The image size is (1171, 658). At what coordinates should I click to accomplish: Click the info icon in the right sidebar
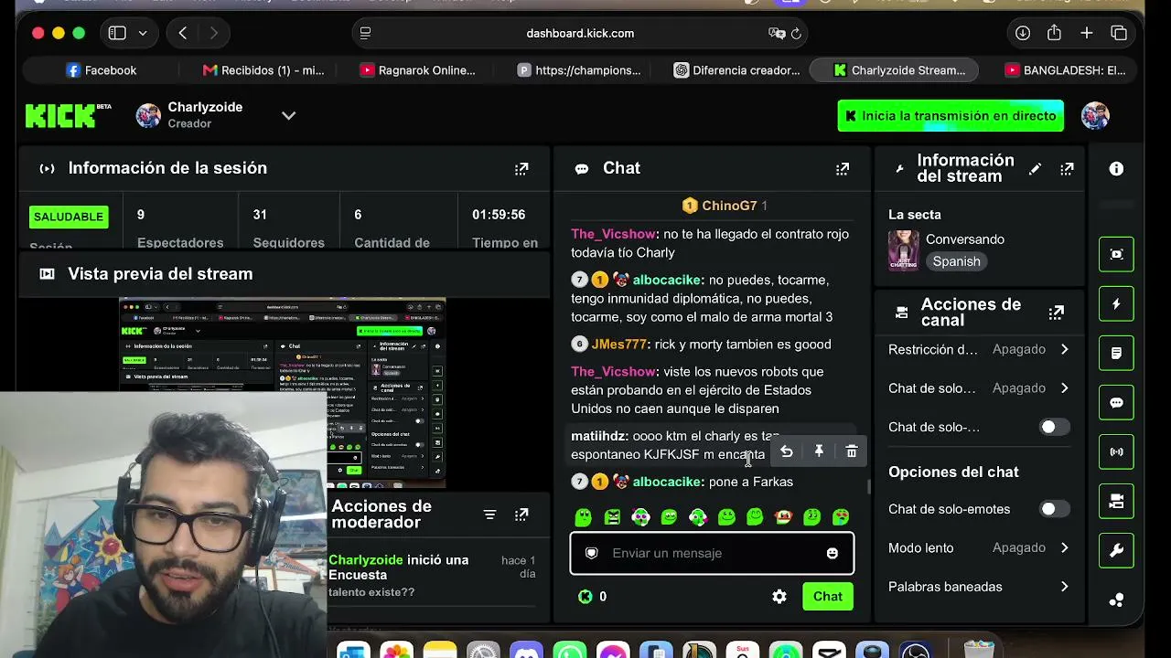(x=1116, y=169)
